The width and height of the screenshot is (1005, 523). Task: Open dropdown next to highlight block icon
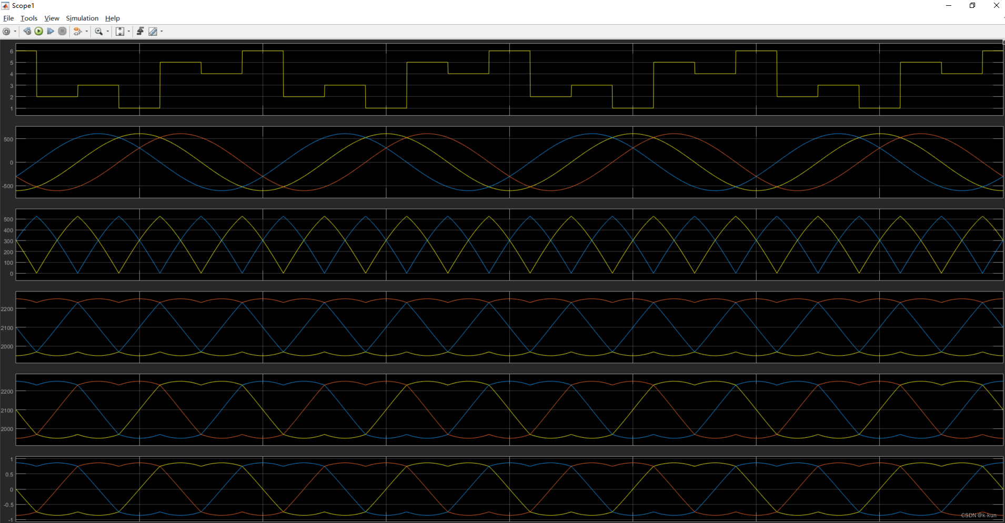[x=87, y=32]
